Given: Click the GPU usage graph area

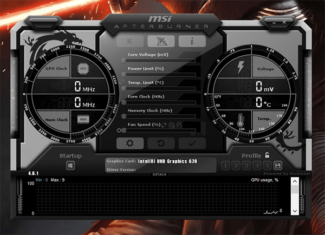Looking at the screenshot, I should 157,198.
